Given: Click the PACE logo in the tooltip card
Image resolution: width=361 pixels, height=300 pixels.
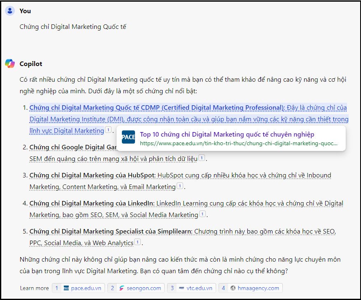Looking at the screenshot, I should click(x=128, y=137).
